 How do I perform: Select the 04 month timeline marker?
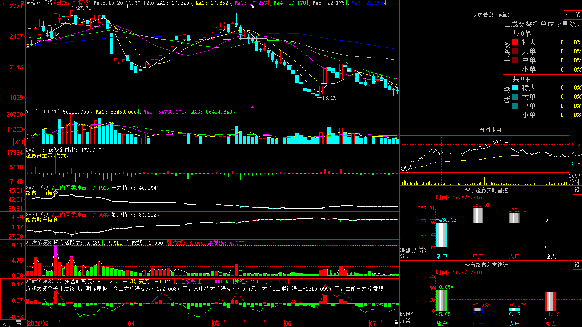click(131, 323)
